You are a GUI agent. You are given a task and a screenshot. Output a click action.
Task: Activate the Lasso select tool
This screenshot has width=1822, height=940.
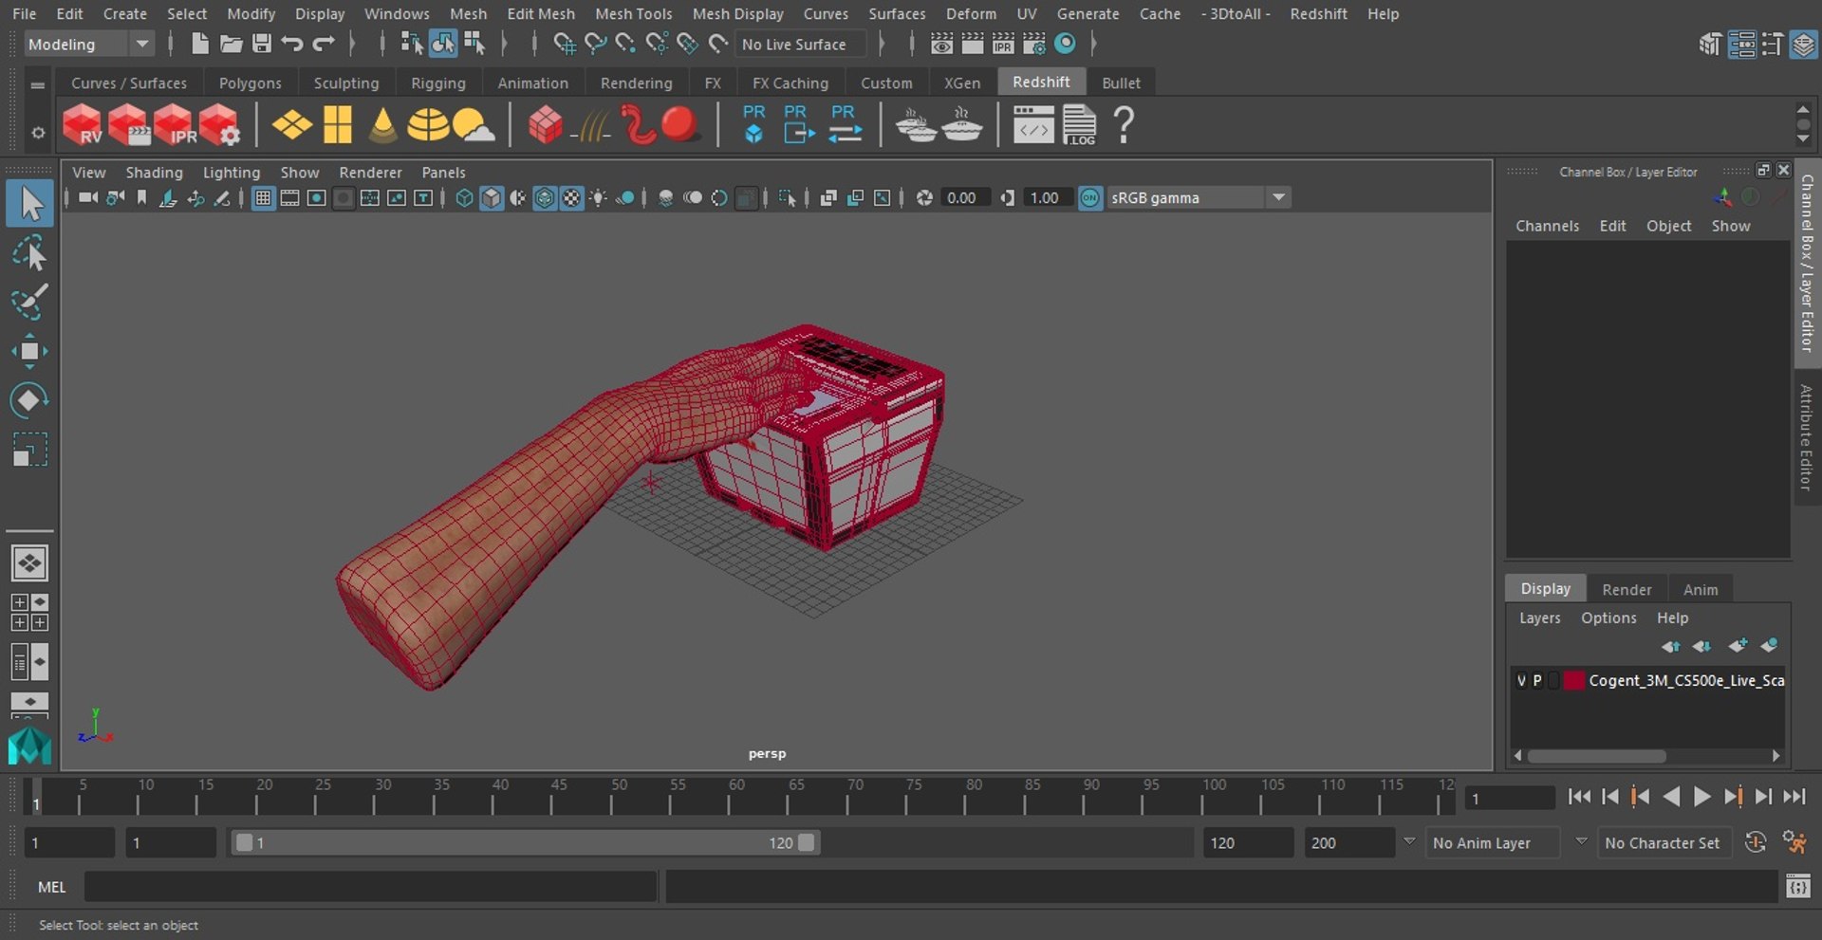29,253
